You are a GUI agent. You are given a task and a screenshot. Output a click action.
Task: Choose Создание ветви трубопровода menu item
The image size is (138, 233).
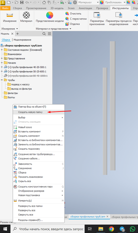pos(39,154)
